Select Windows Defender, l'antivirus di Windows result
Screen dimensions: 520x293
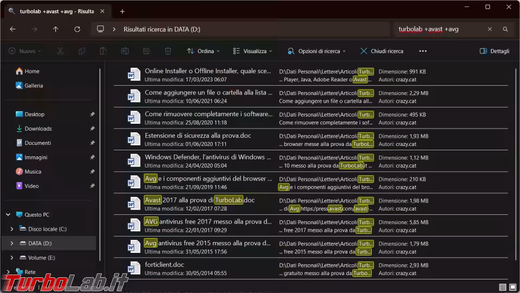[x=310, y=161]
